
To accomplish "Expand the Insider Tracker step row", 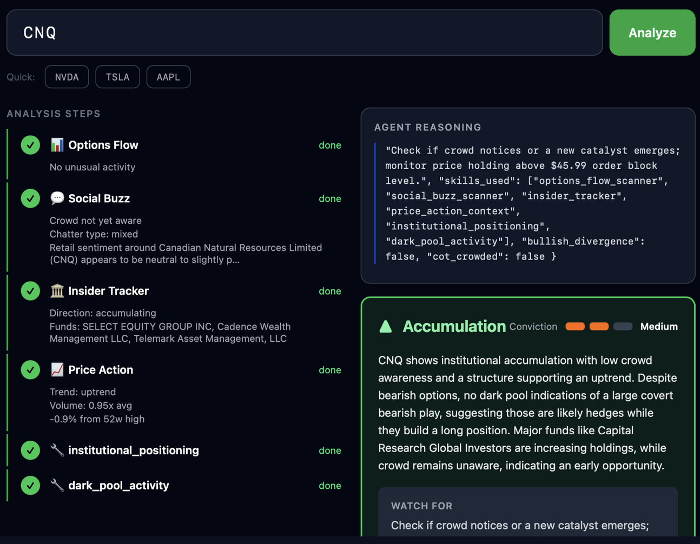I will tap(108, 291).
